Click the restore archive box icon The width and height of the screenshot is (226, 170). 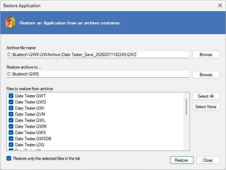(x=10, y=23)
